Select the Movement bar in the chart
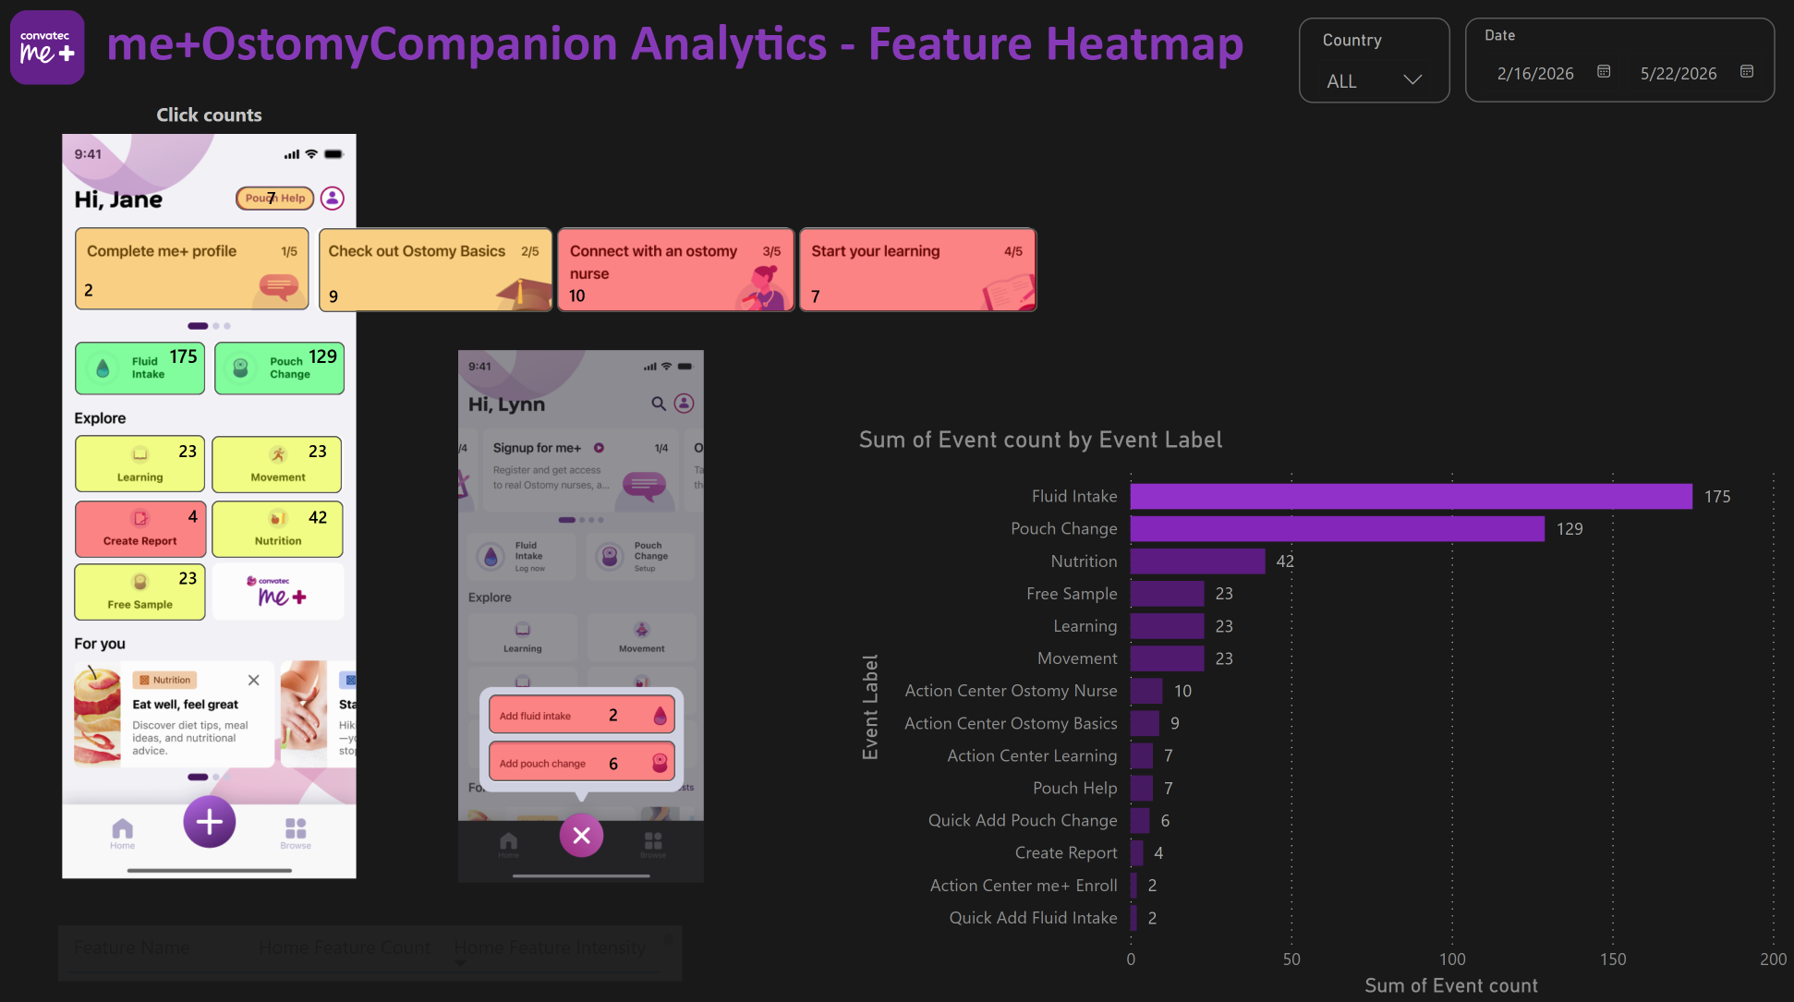Image resolution: width=1794 pixels, height=1002 pixels. (1168, 658)
